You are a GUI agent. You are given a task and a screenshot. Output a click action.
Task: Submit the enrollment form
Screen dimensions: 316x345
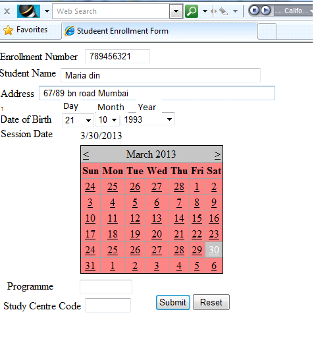coord(173,302)
